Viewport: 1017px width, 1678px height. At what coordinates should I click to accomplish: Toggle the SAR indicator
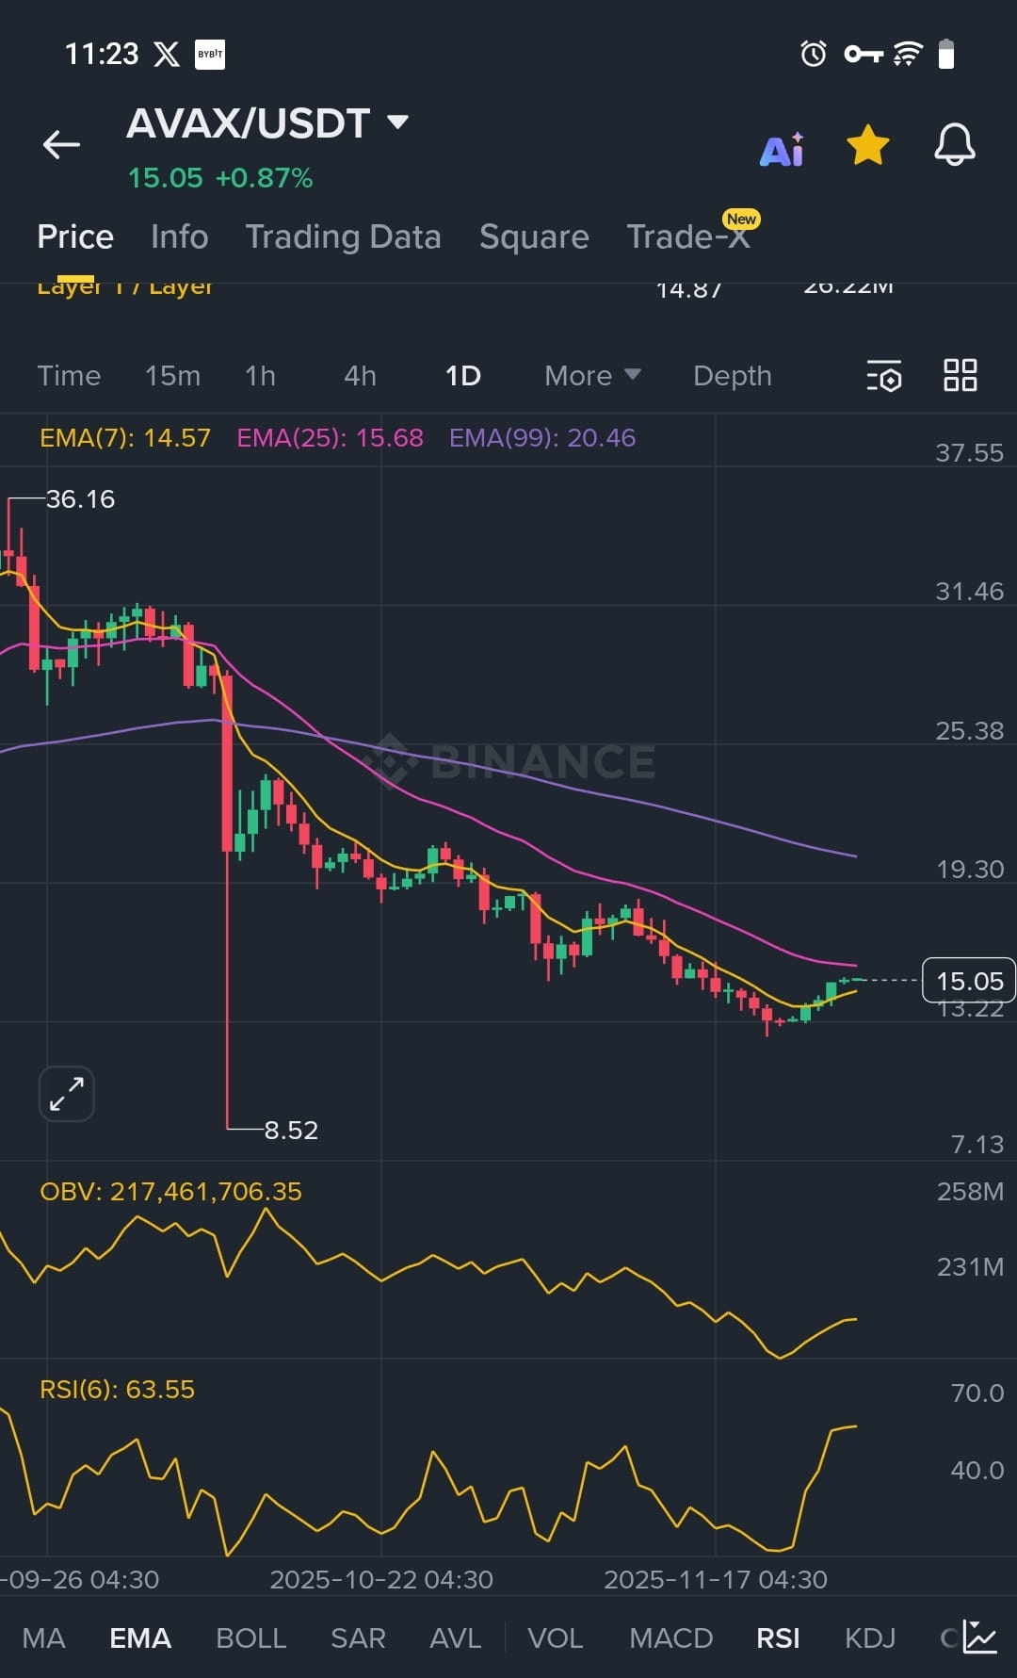click(x=358, y=1638)
